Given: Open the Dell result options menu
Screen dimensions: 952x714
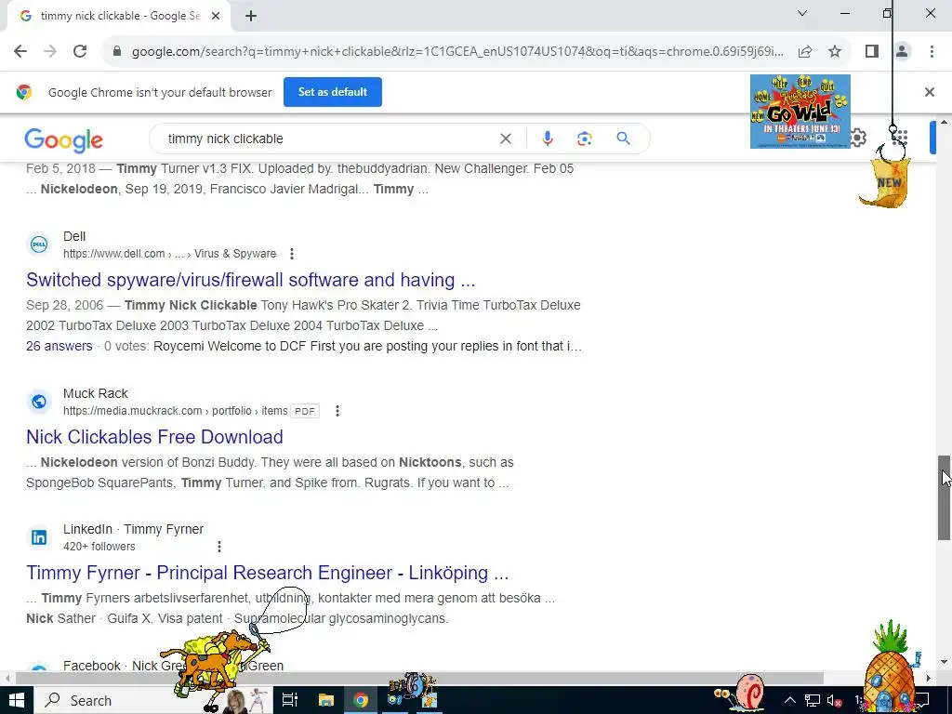Looking at the screenshot, I should [292, 254].
